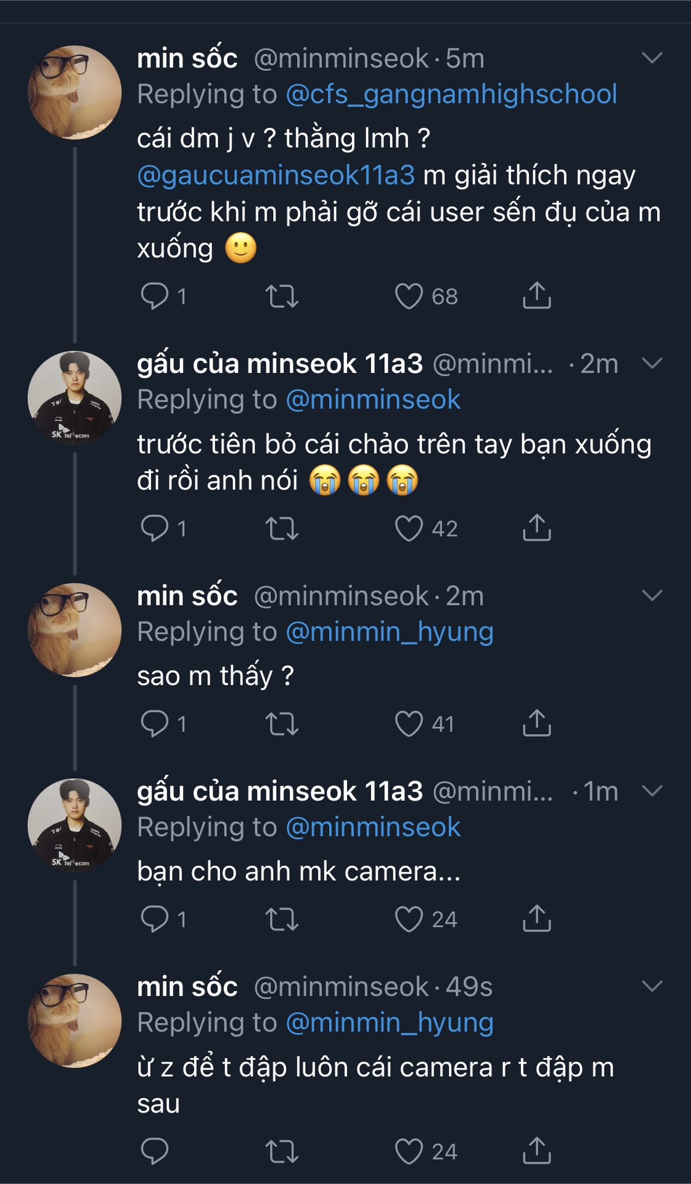Share the first tweet in the thread
691x1184 pixels.
[x=536, y=296]
